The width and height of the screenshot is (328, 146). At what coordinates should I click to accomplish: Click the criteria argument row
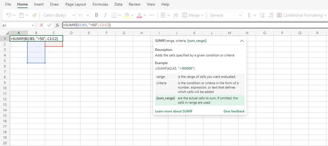click(x=200, y=88)
